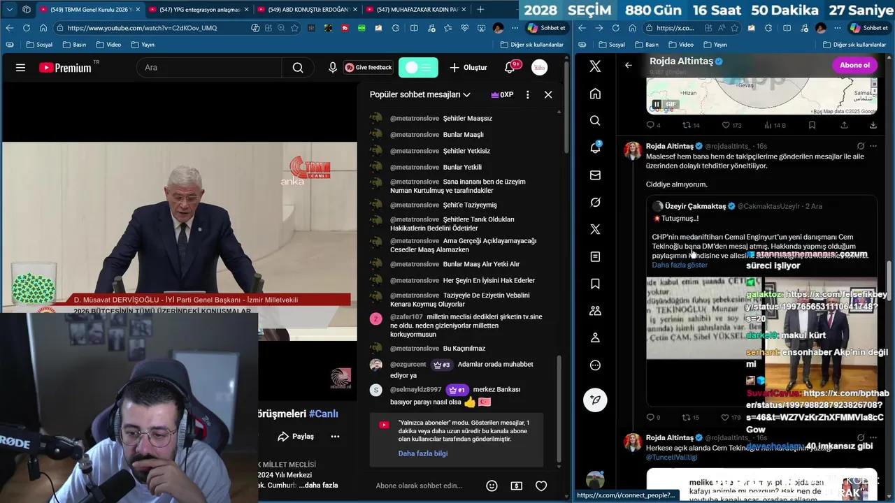Open X bookmarks icon in sidebar
The height and width of the screenshot is (503, 895).
coord(595,284)
